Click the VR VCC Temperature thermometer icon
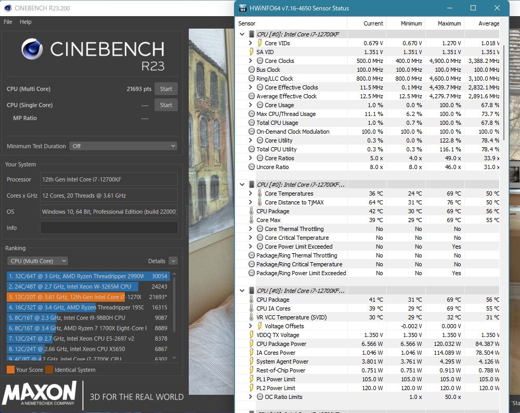Image resolution: width=520 pixels, height=413 pixels. (x=251, y=317)
